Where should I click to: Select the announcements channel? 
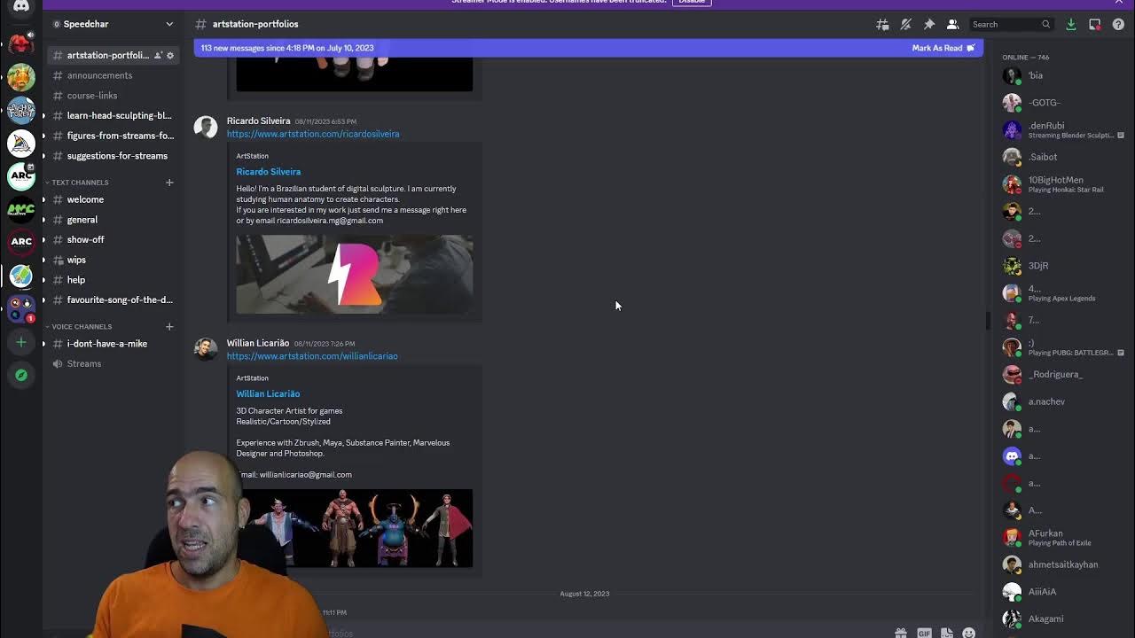(x=112, y=75)
